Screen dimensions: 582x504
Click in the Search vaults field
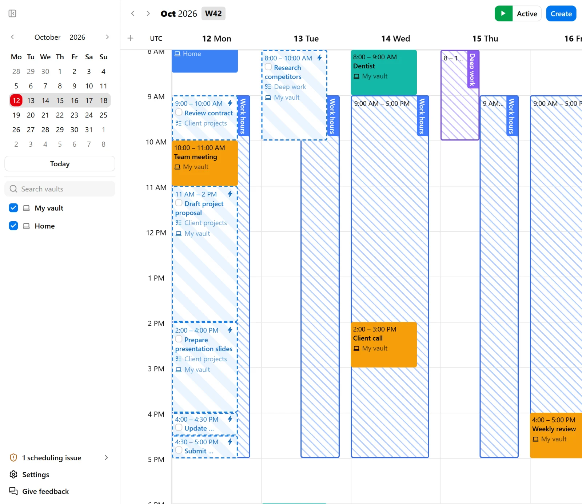point(60,189)
